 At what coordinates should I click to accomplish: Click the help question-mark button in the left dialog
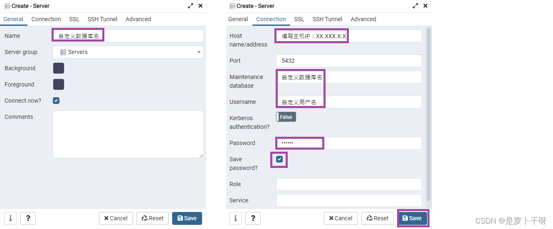click(28, 218)
